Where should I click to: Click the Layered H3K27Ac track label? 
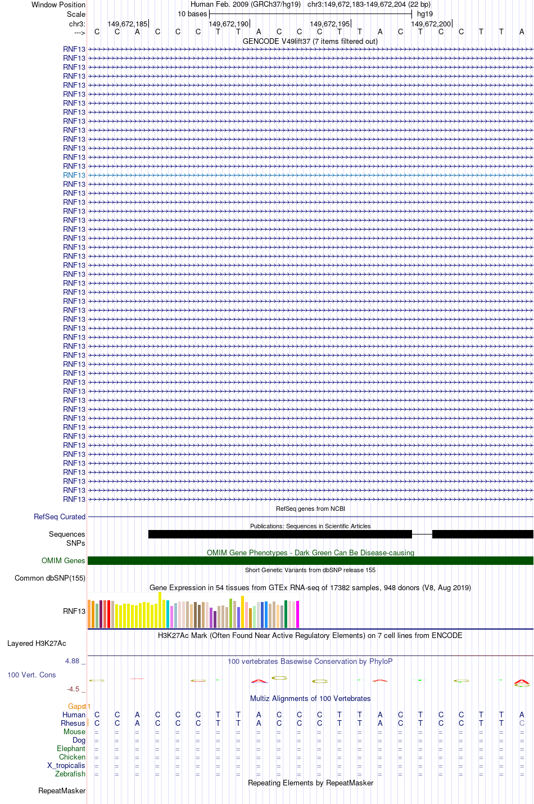point(37,643)
